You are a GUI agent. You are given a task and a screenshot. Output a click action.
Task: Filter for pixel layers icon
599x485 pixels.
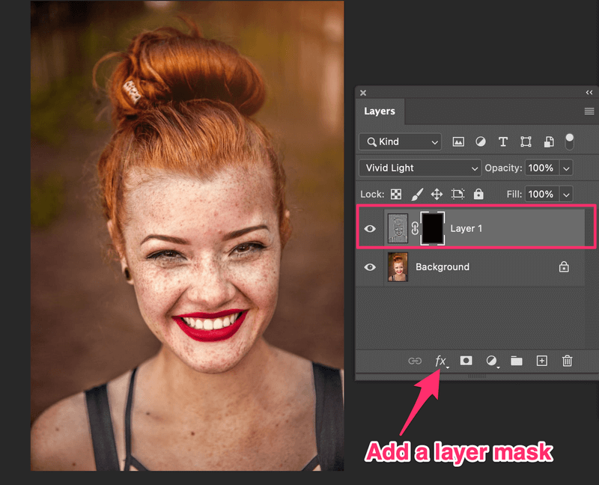tap(458, 141)
